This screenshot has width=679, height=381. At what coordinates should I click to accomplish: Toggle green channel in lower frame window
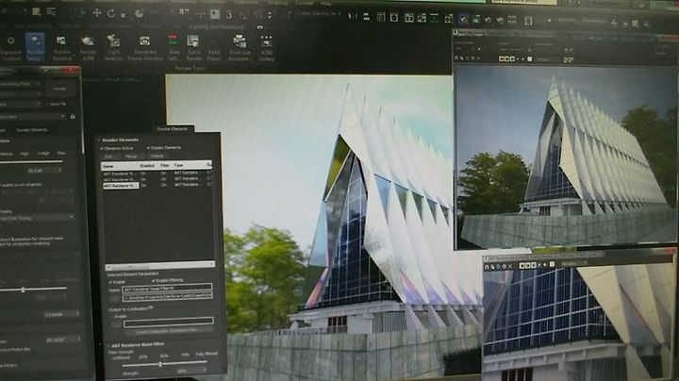pyautogui.click(x=528, y=265)
